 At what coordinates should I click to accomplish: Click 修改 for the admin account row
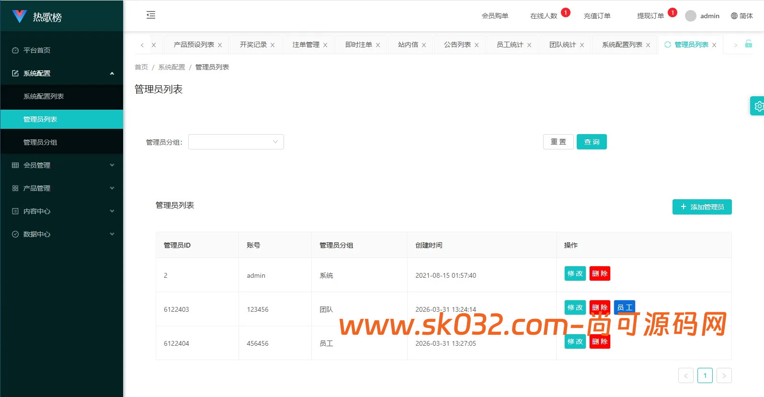click(x=575, y=273)
